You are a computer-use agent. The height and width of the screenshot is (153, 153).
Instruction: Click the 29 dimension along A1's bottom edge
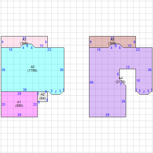(x=19, y=115)
